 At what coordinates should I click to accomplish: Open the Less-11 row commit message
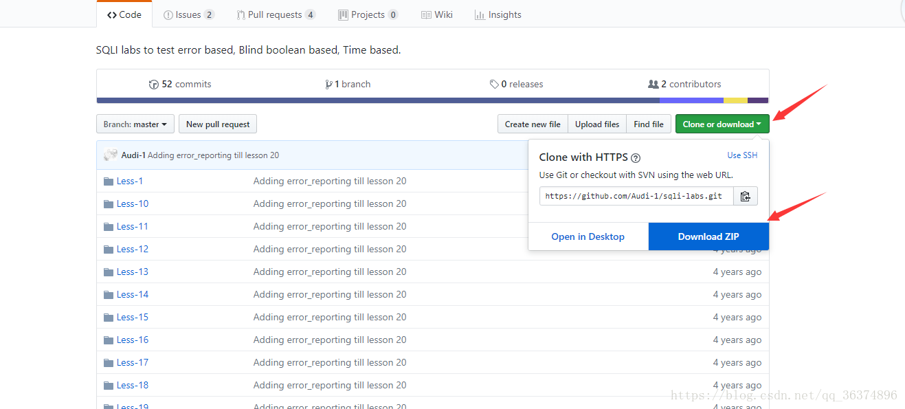[x=330, y=226]
